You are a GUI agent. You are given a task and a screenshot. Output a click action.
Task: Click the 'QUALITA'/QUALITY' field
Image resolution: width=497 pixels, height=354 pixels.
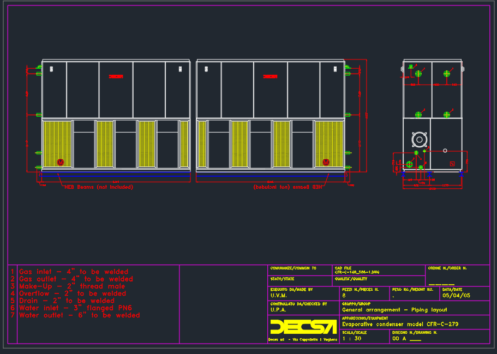[379, 281]
